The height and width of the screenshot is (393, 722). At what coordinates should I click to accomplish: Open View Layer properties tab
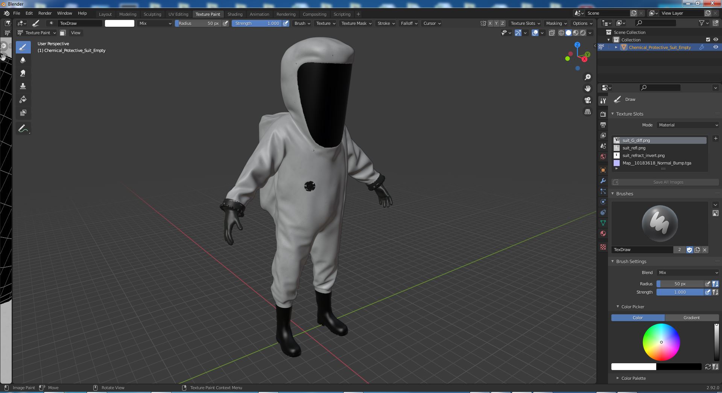tap(603, 135)
